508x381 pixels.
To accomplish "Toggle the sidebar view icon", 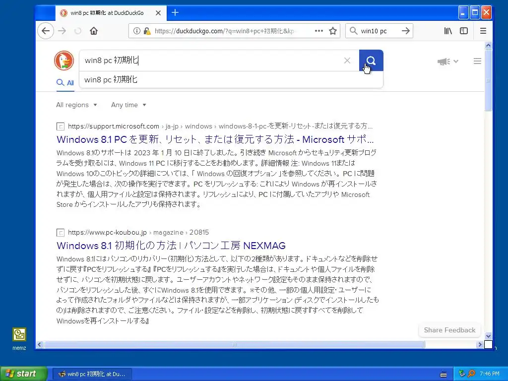I will pos(464,31).
